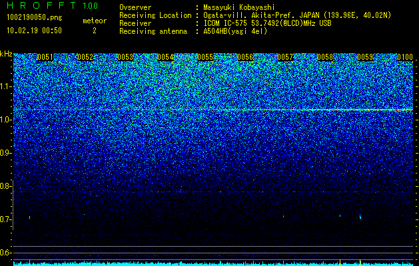Click the 0058 time marker
This screenshot has width=419, height=266.
coord(325,57)
